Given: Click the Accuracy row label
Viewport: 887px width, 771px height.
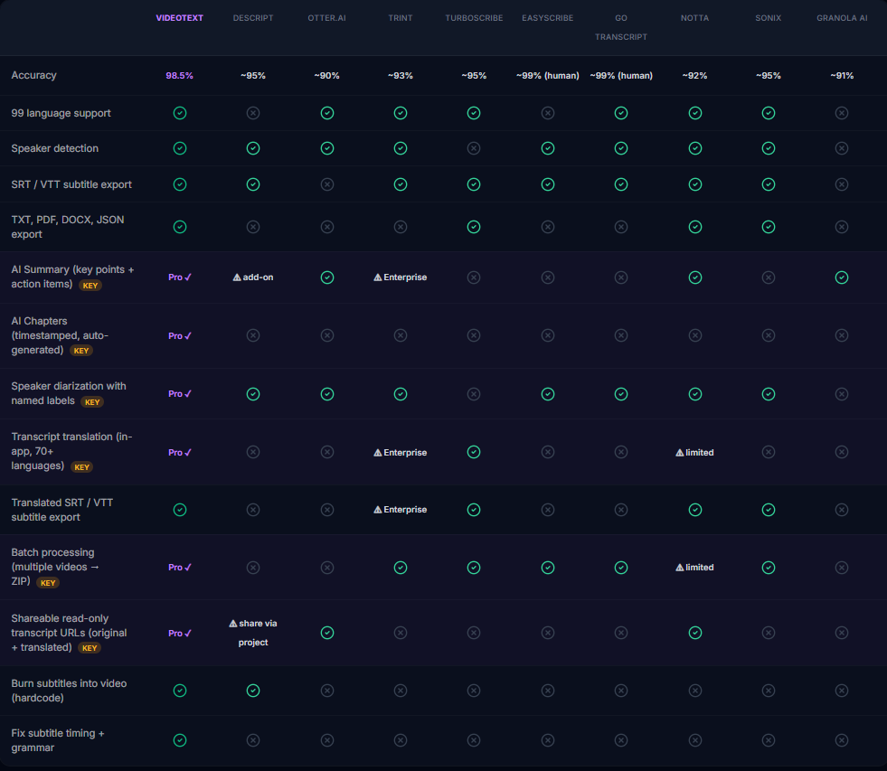Looking at the screenshot, I should tap(34, 75).
